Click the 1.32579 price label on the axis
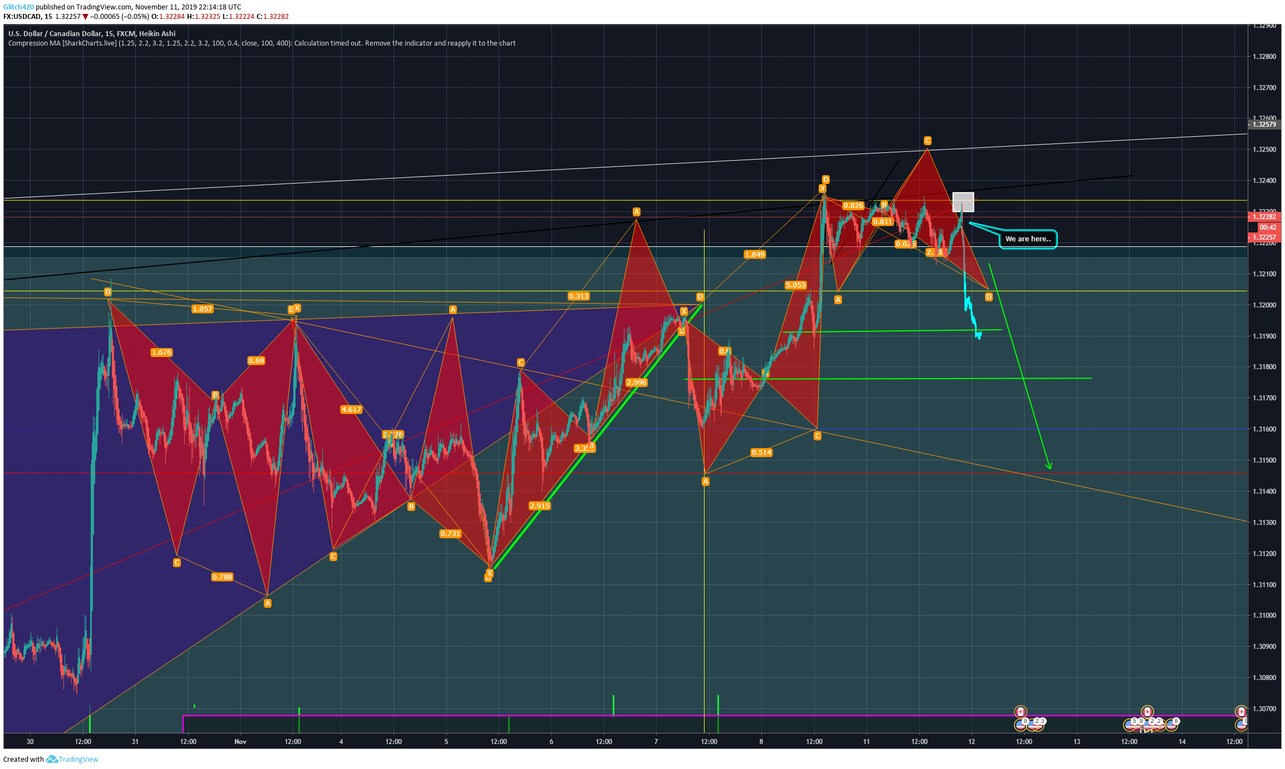The image size is (1285, 769). [1264, 125]
